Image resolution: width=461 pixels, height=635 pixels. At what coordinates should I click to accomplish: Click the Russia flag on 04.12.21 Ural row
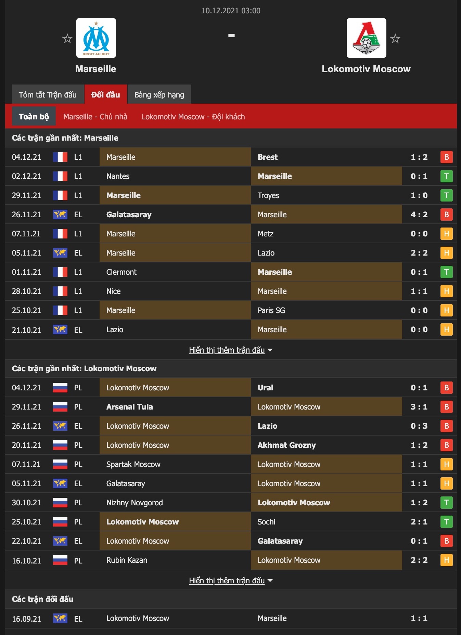tap(60, 388)
